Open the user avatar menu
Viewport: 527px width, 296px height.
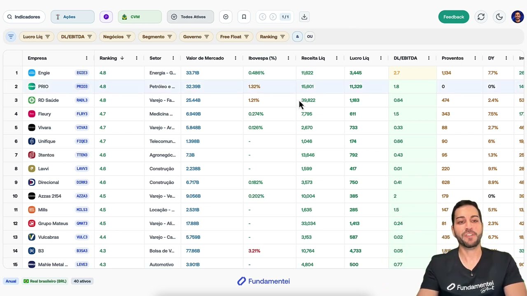tap(518, 17)
